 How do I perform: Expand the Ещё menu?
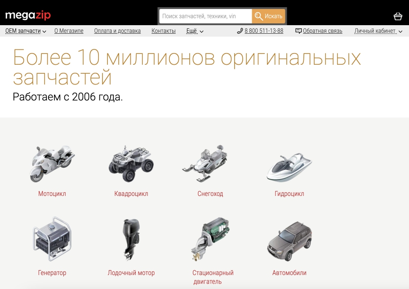(x=195, y=31)
